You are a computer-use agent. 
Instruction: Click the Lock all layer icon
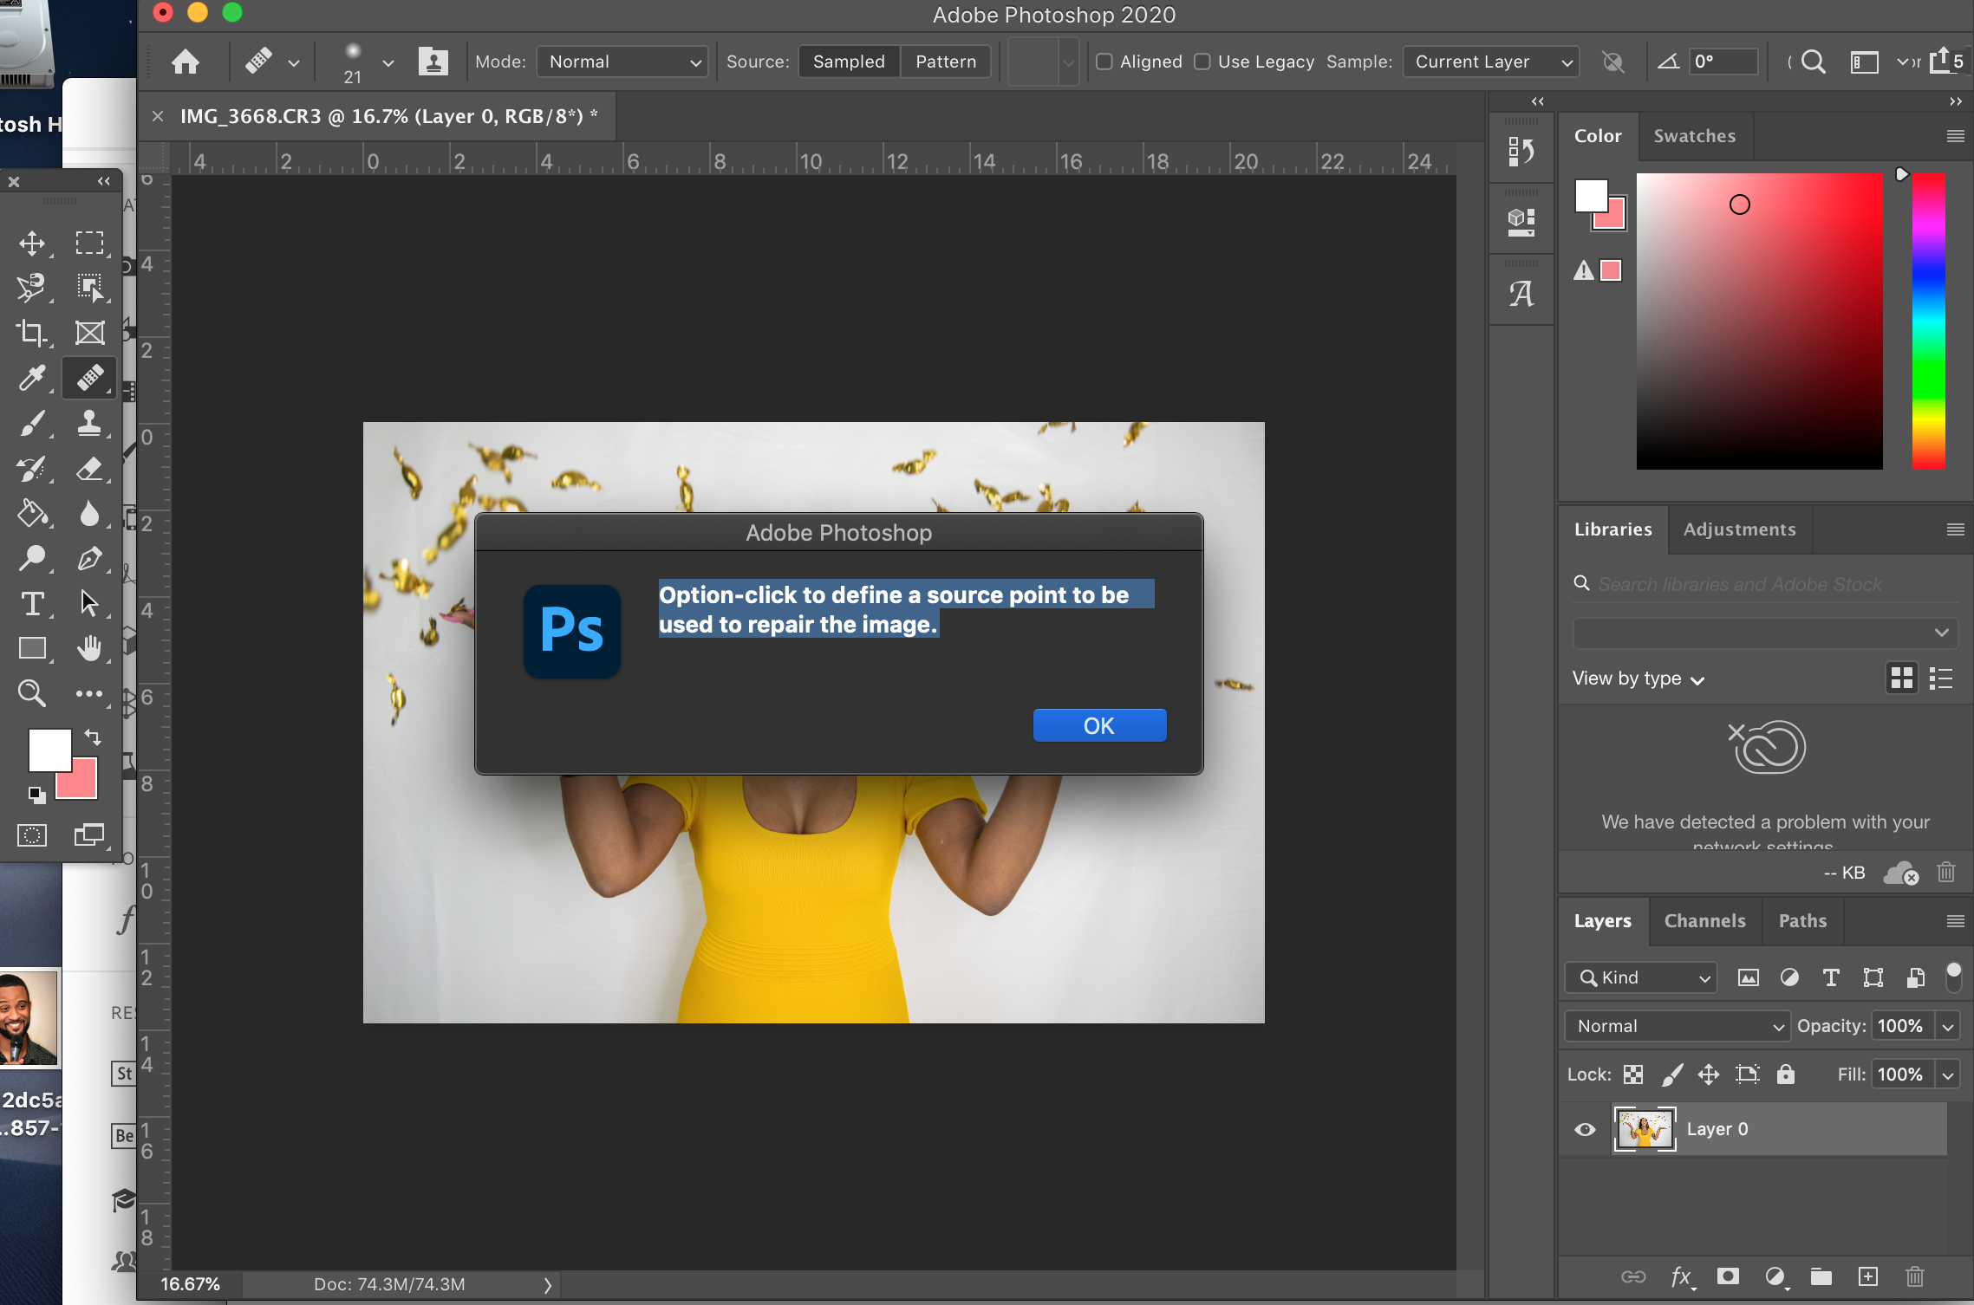1785,1075
